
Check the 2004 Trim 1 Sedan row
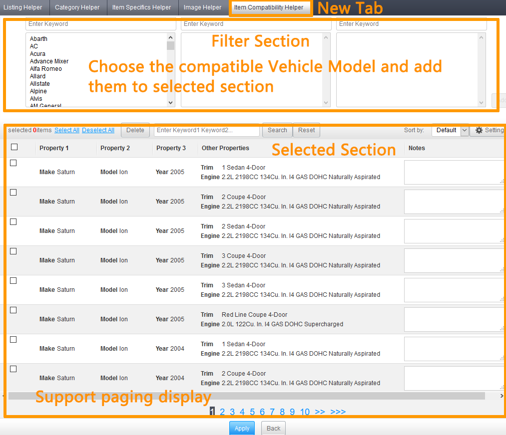click(13, 340)
